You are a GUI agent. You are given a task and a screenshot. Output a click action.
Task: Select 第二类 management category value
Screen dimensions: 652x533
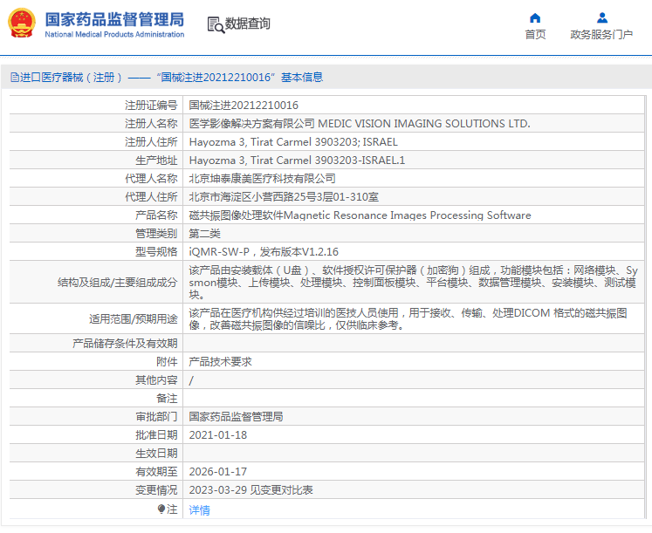tap(204, 234)
